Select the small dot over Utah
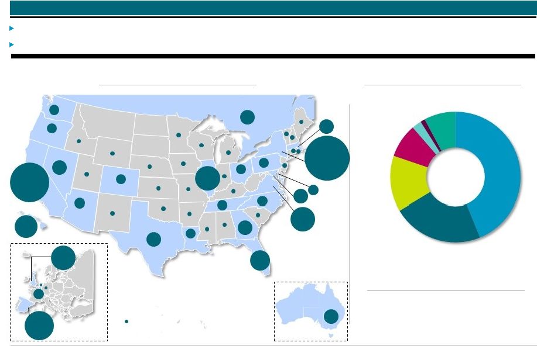Viewport: 537px width, 346px height. 87,174
